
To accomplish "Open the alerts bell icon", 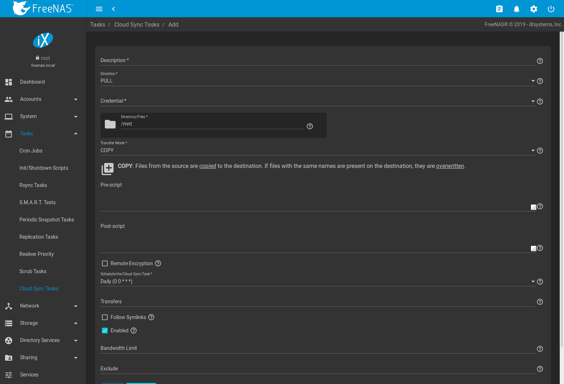I will click(x=517, y=9).
